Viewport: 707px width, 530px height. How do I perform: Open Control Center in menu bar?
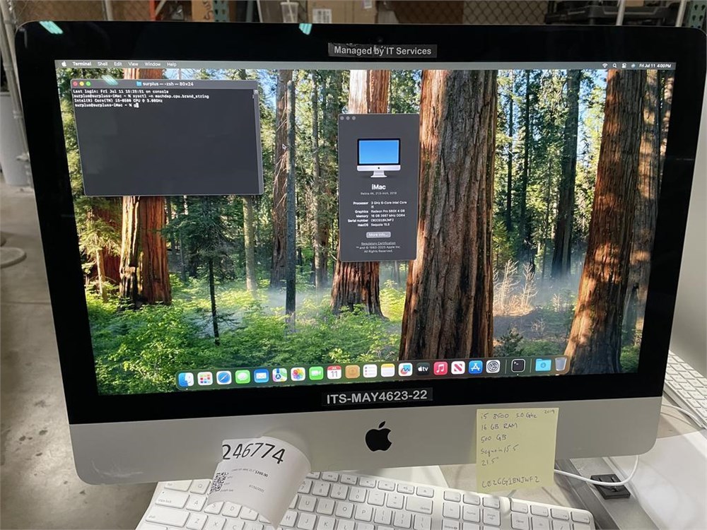(x=624, y=65)
